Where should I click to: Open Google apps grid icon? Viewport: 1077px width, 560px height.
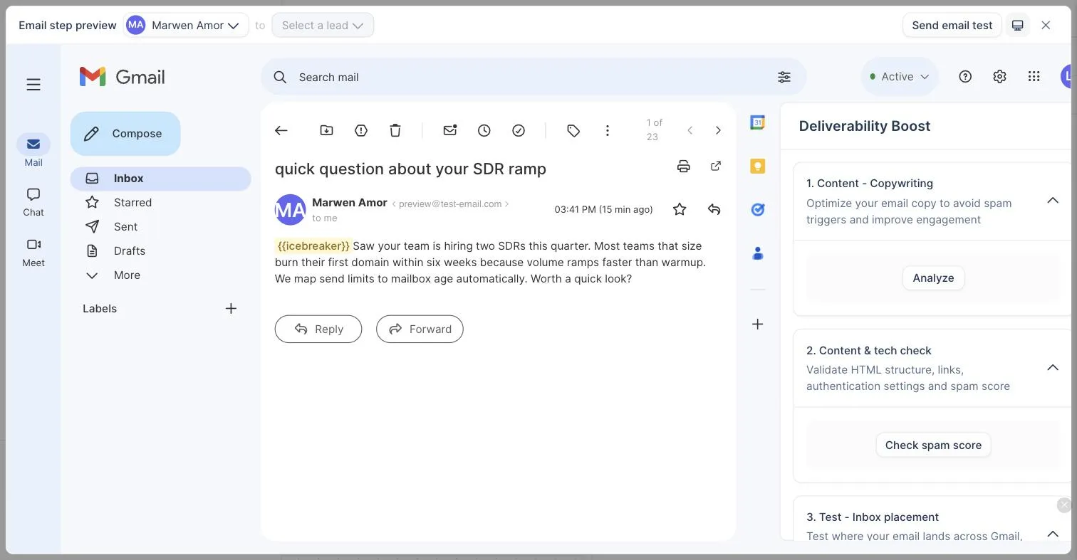(1034, 76)
